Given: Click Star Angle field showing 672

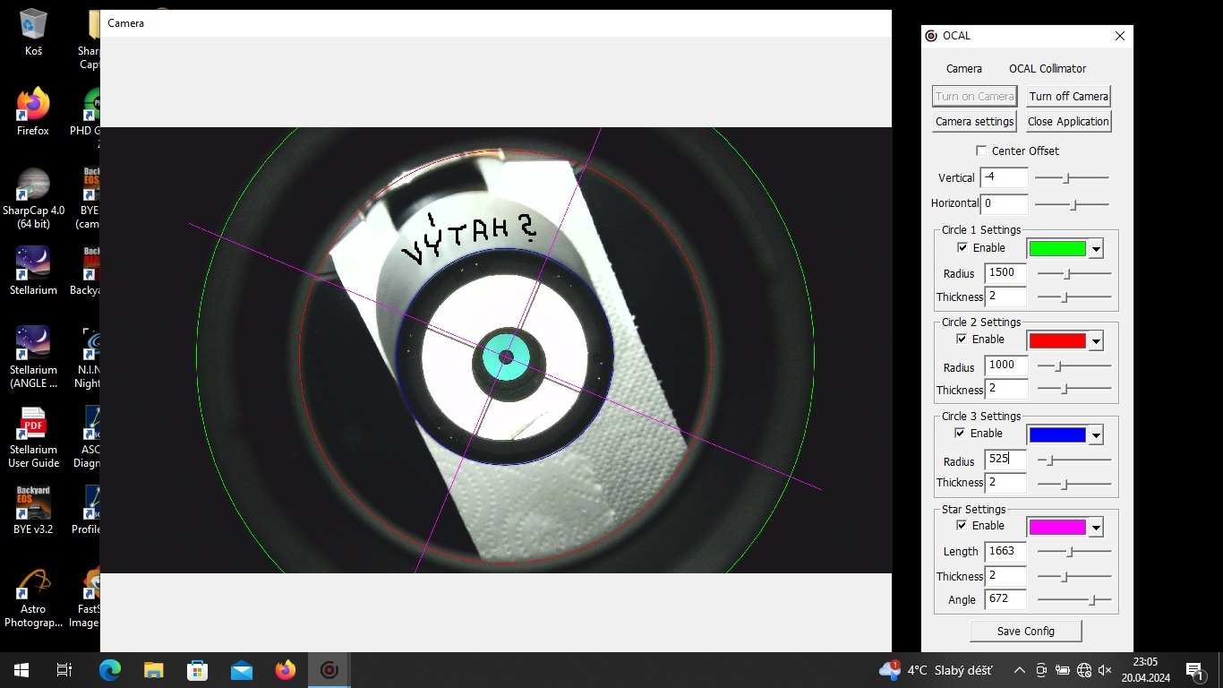Looking at the screenshot, I should pyautogui.click(x=1005, y=598).
